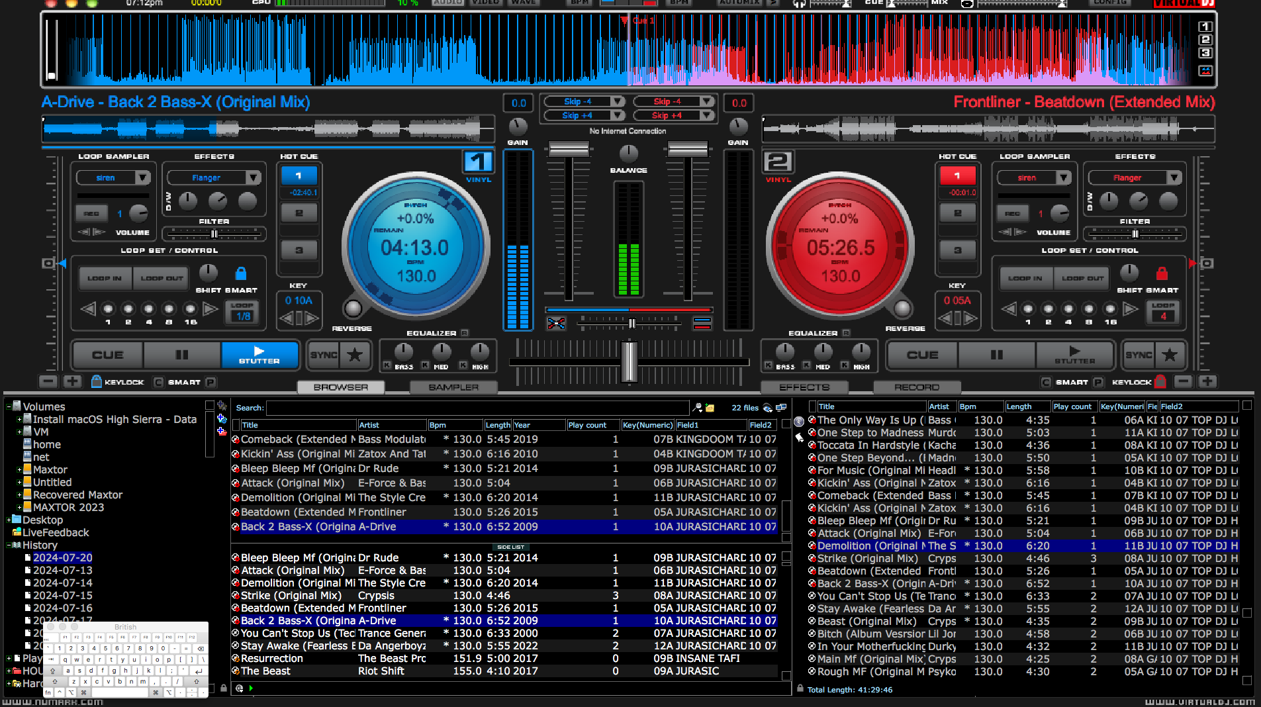Toggle deck 2 red keylock padlock icon
Screen dimensions: 1261x707
(1160, 381)
